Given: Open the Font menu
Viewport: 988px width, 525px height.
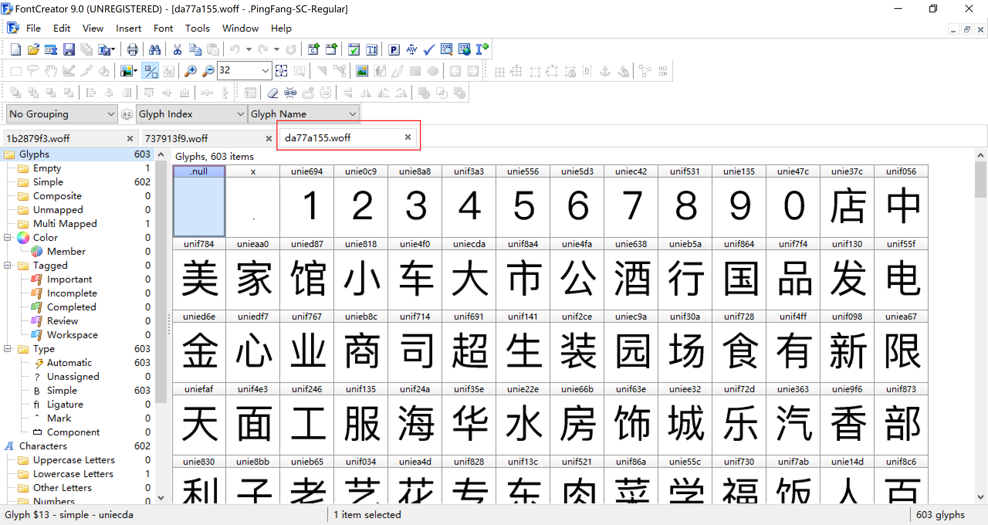Looking at the screenshot, I should click(163, 28).
